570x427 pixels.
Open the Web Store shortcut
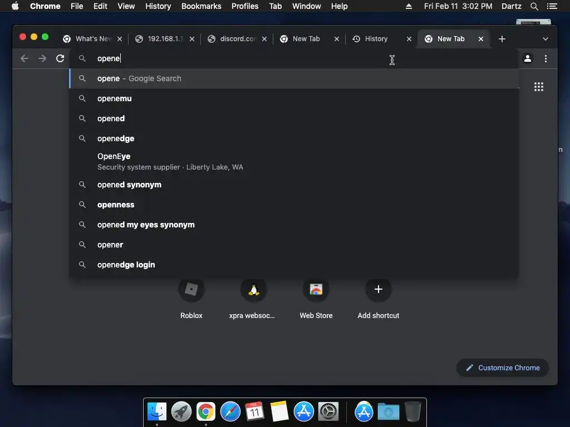[316, 299]
